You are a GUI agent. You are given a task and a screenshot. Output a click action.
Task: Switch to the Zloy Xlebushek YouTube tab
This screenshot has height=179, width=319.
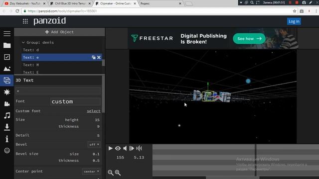pos(24,3)
